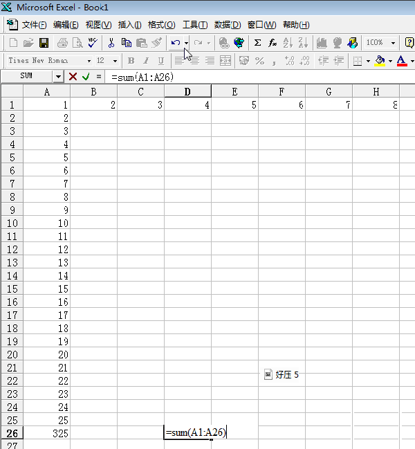Open the Fill Color dropdown arrow

tap(390, 61)
